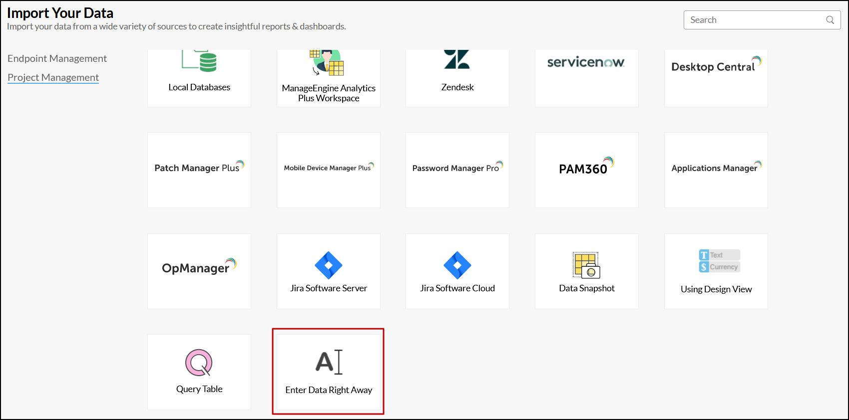
Task: Click the Local Databases label
Action: [199, 87]
